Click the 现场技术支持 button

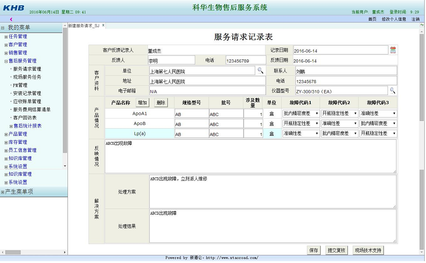click(x=368, y=250)
